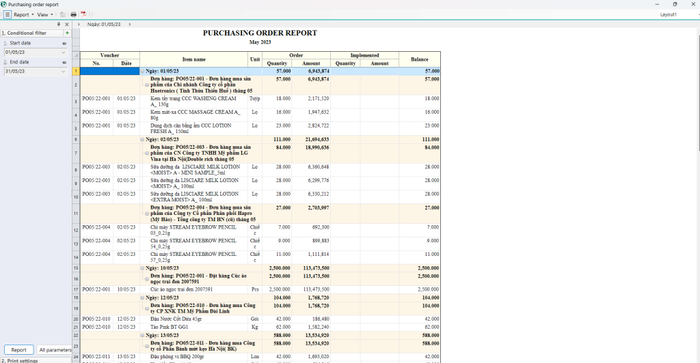Go to previous group with left breadcrumb arrow

[x=79, y=25]
